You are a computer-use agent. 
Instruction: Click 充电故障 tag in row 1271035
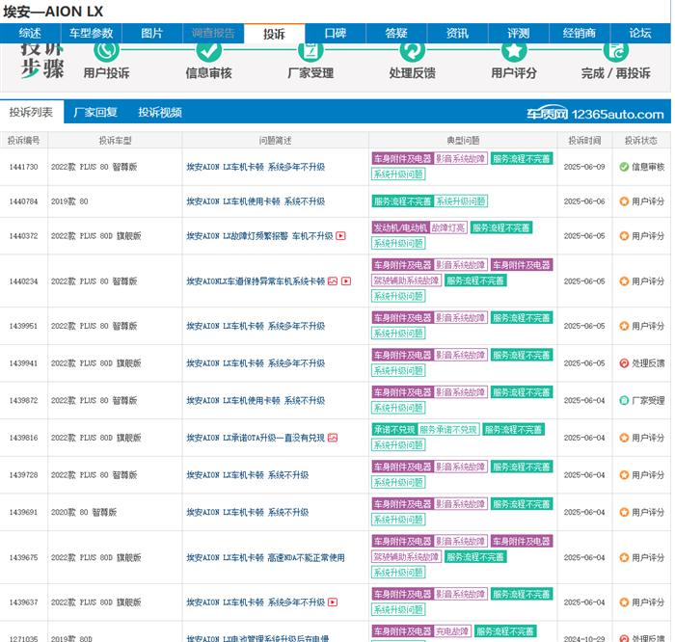452,631
